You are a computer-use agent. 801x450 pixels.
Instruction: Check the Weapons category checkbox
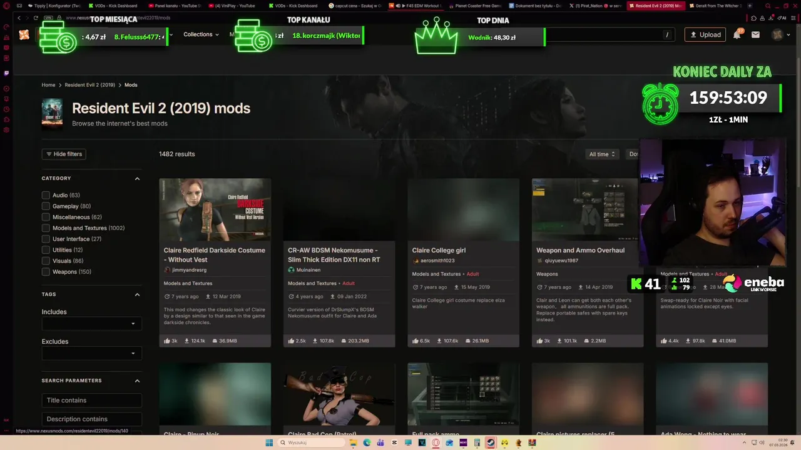click(x=46, y=272)
